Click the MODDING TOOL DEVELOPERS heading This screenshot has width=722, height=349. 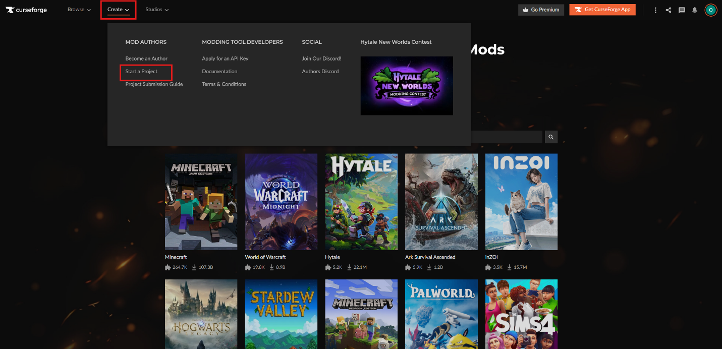[x=242, y=42]
